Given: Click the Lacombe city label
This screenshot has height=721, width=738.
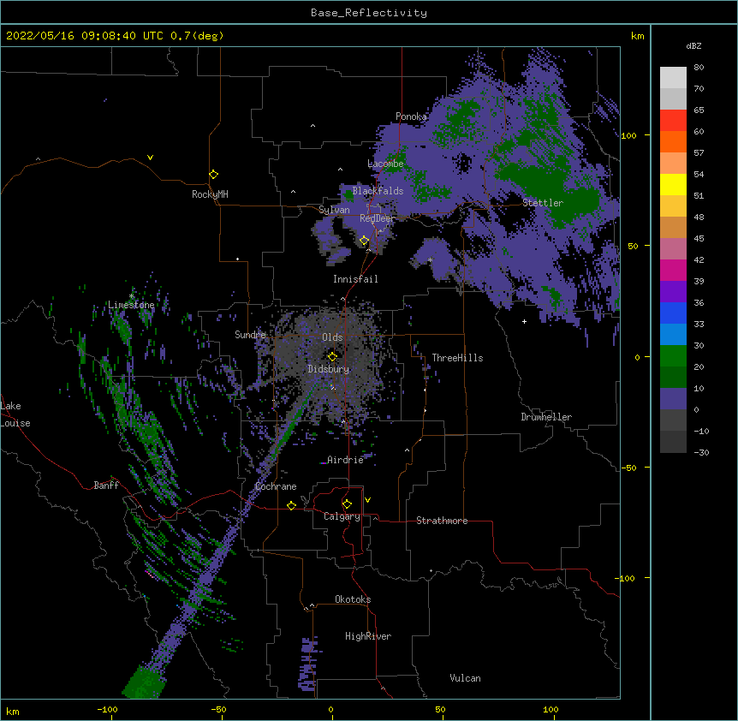Looking at the screenshot, I should [385, 164].
